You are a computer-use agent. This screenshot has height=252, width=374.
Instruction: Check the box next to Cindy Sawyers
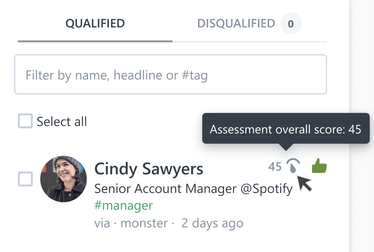(25, 179)
